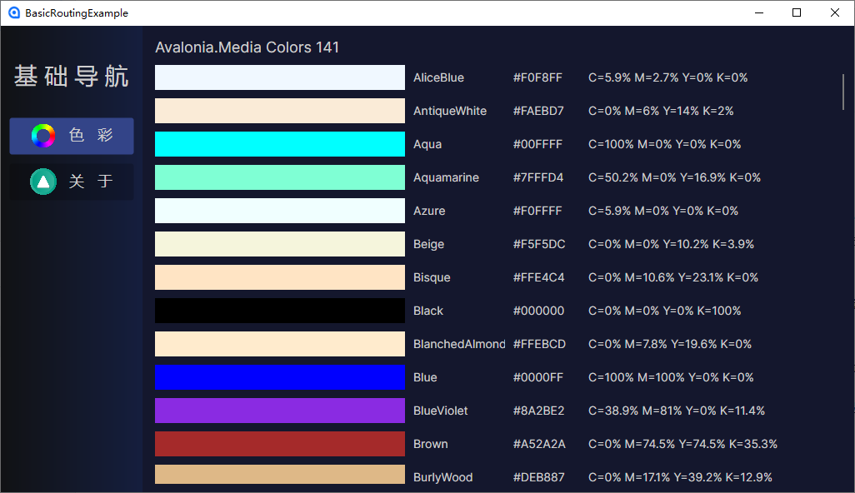Click the CMYK text 'C=100% M=100% Y=0% K=0%'
Image resolution: width=855 pixels, height=493 pixels.
point(671,377)
